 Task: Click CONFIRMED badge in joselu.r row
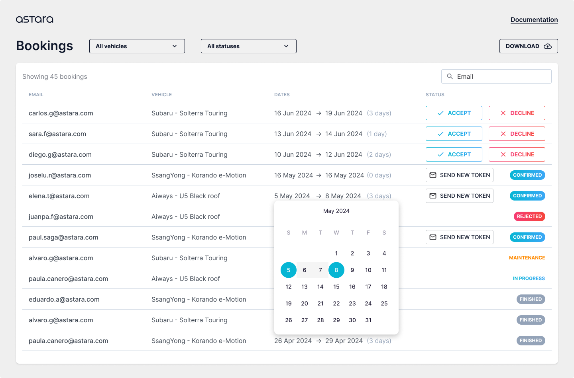point(527,175)
